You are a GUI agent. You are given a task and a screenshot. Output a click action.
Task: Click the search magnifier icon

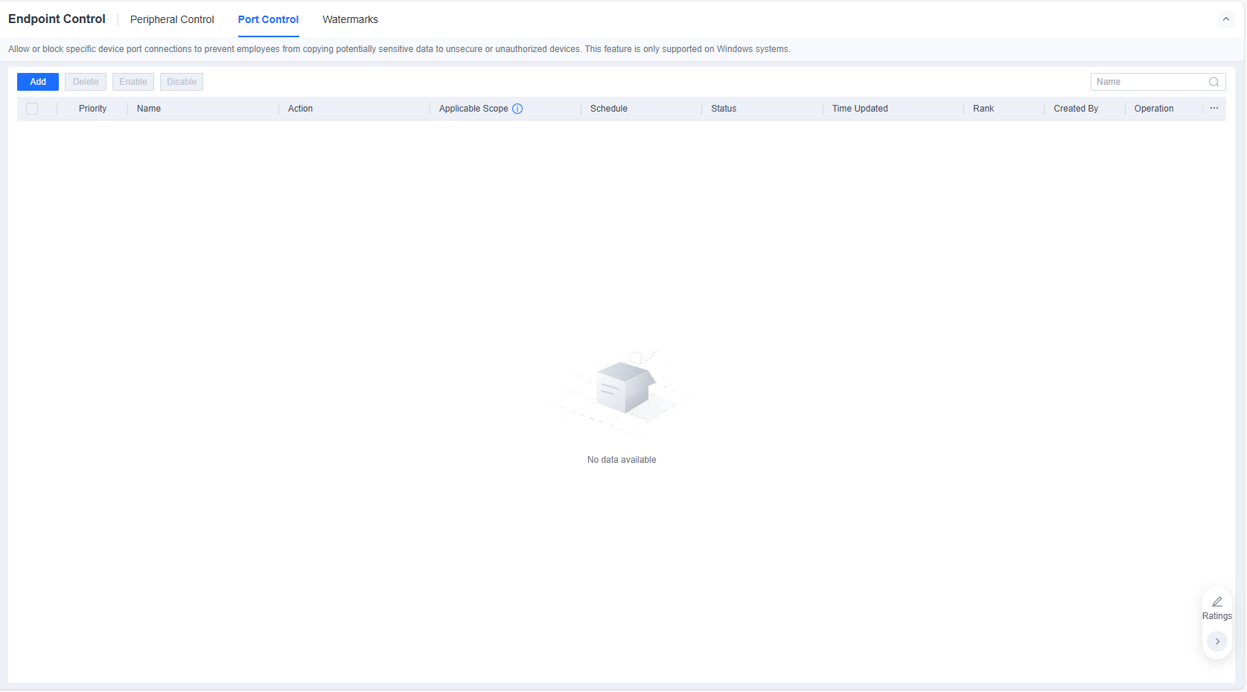click(1213, 82)
